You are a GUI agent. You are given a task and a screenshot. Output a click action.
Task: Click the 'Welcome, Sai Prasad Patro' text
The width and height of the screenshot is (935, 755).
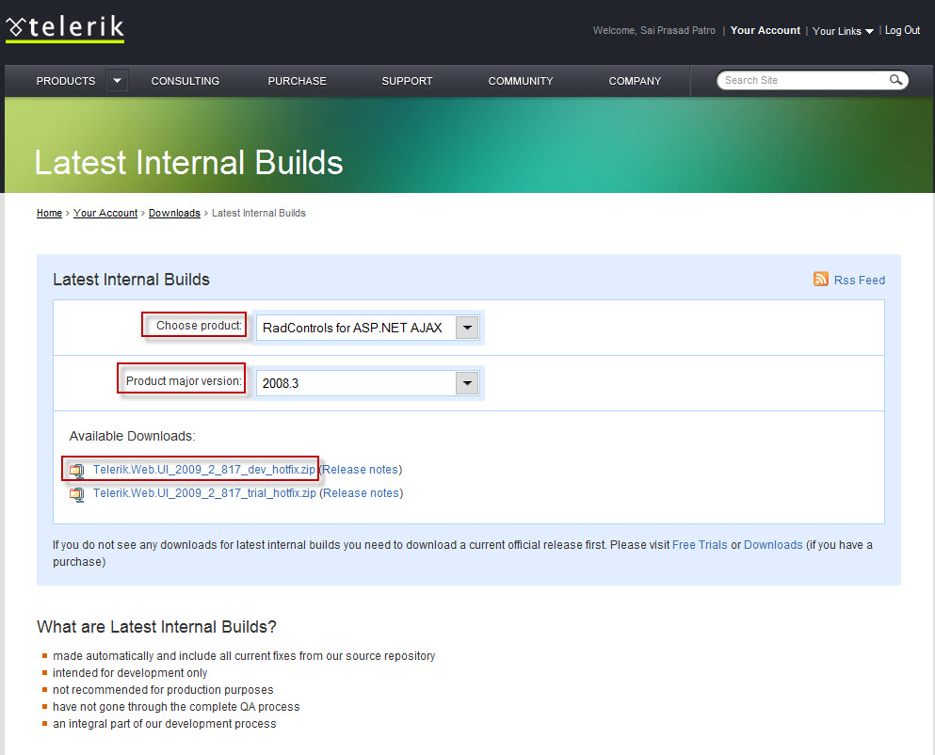[654, 30]
